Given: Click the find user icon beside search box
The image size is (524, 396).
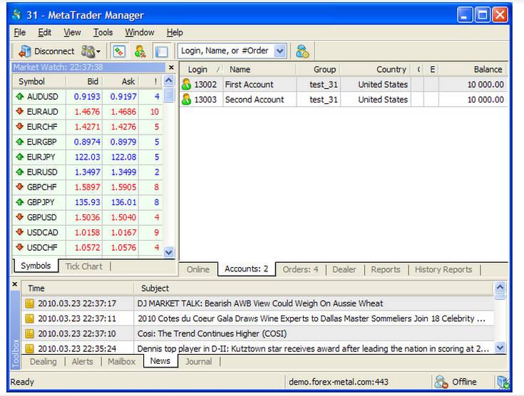Looking at the screenshot, I should pyautogui.click(x=302, y=51).
